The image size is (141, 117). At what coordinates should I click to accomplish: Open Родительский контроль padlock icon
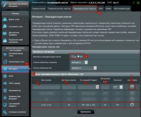(5, 40)
